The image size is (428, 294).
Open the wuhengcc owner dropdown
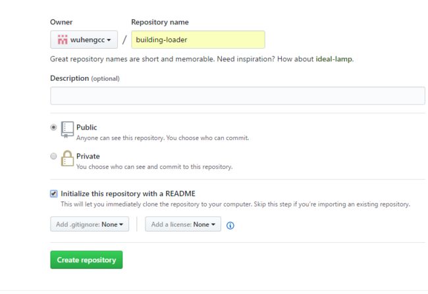84,40
